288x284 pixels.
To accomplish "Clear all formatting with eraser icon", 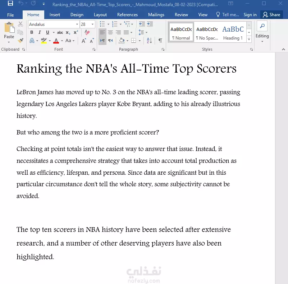I will 87,32.
